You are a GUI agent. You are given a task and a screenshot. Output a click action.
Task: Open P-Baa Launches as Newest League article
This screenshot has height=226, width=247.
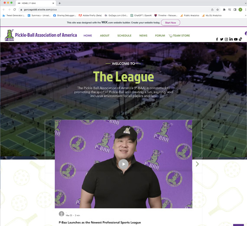point(100,223)
